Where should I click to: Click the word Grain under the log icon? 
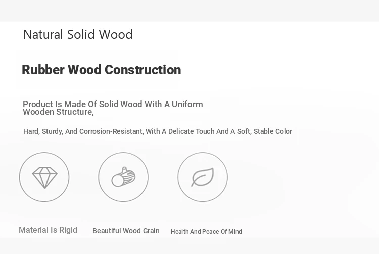pos(151,231)
